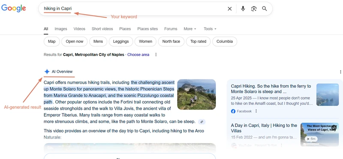Click the Google logo
The height and width of the screenshot is (159, 343).
[14, 8]
